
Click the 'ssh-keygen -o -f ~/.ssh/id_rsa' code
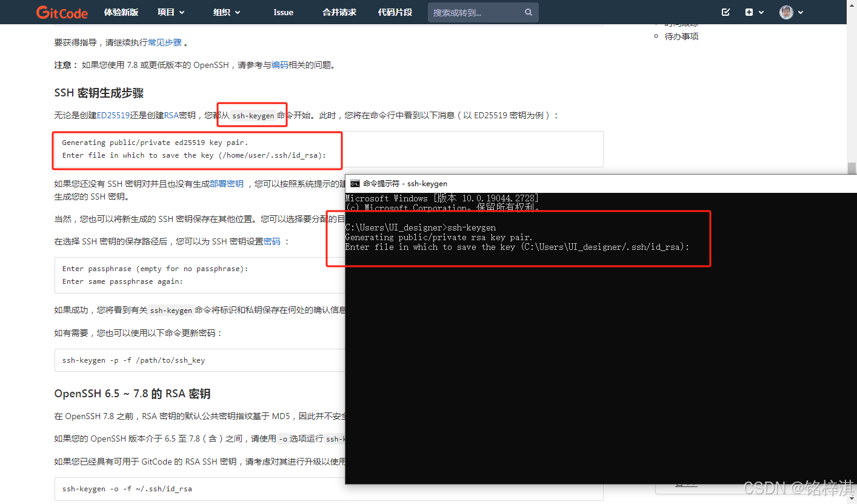(x=127, y=489)
